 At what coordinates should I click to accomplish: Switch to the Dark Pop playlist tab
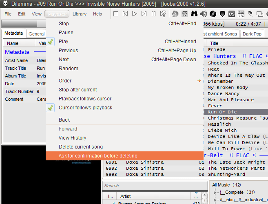pos(252,34)
